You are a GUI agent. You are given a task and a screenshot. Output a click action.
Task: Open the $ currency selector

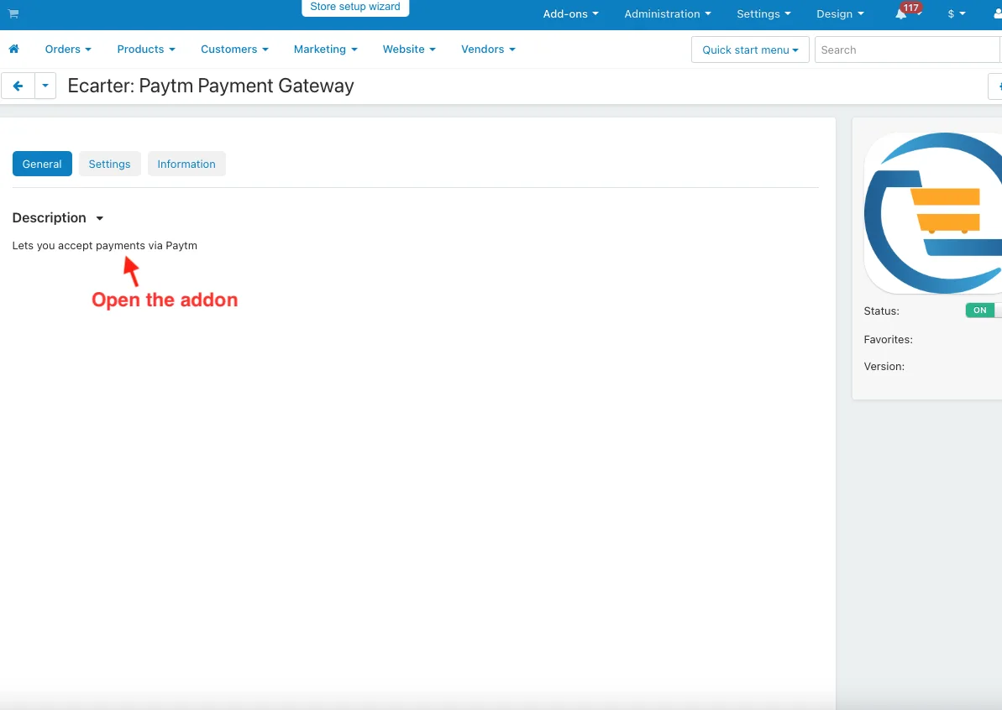(956, 14)
